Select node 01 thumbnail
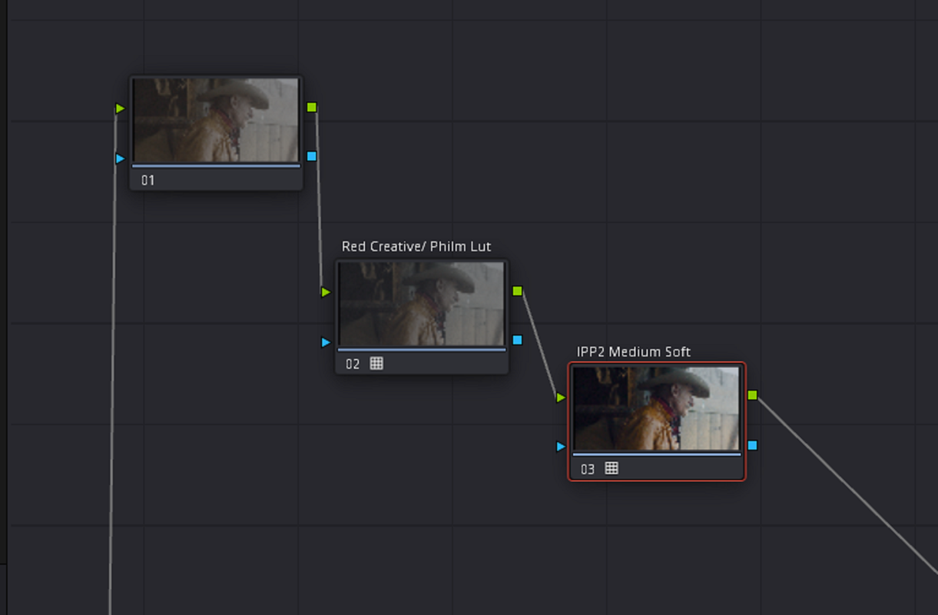The width and height of the screenshot is (938, 615). click(x=216, y=120)
